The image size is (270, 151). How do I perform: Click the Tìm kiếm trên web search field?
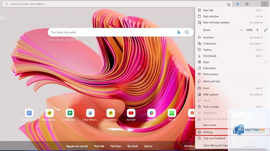click(x=120, y=32)
